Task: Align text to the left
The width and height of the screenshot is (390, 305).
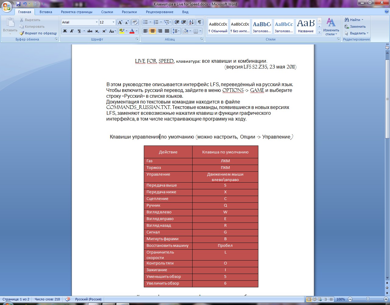Action: point(146,31)
